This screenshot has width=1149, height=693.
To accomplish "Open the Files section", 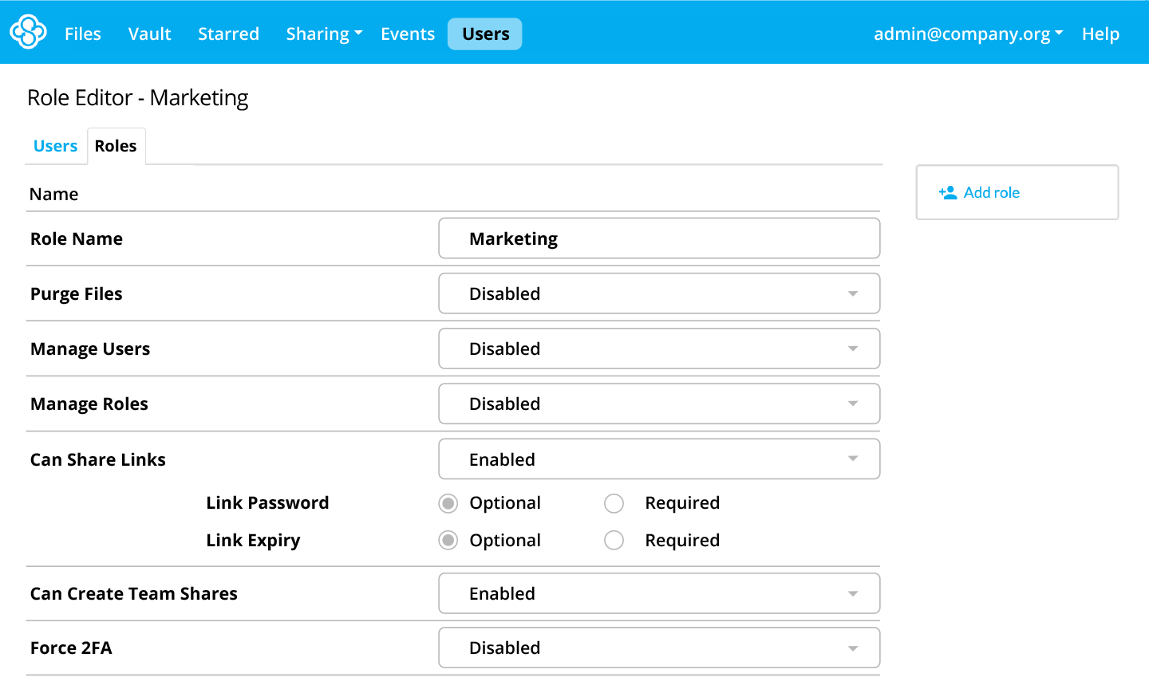I will (83, 33).
